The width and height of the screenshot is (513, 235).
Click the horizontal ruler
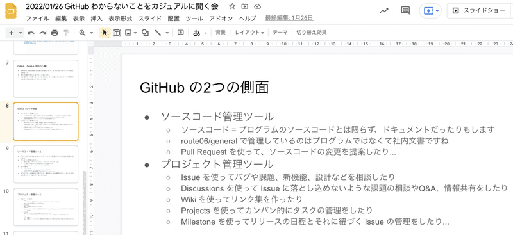317,44
